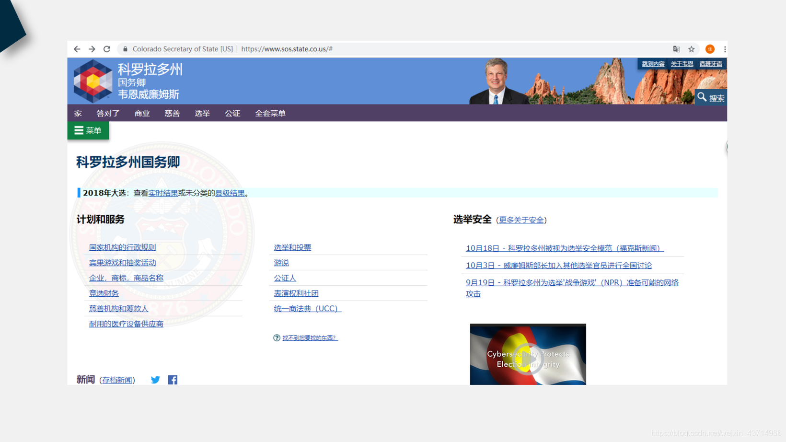Open the 表演权利社团 link
The image size is (786, 442).
(x=296, y=293)
